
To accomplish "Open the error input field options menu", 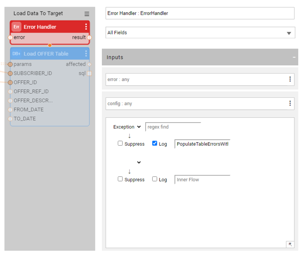I will [x=290, y=79].
